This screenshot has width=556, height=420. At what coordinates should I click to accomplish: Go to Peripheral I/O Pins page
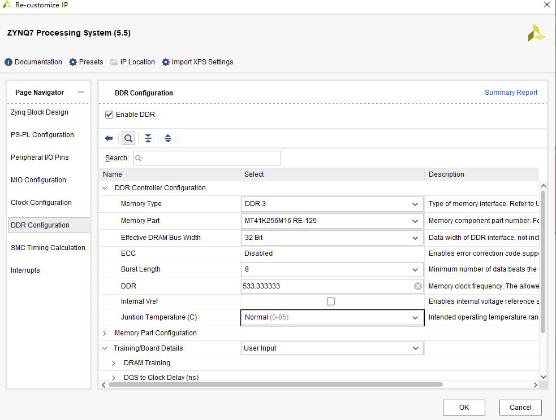[40, 158]
